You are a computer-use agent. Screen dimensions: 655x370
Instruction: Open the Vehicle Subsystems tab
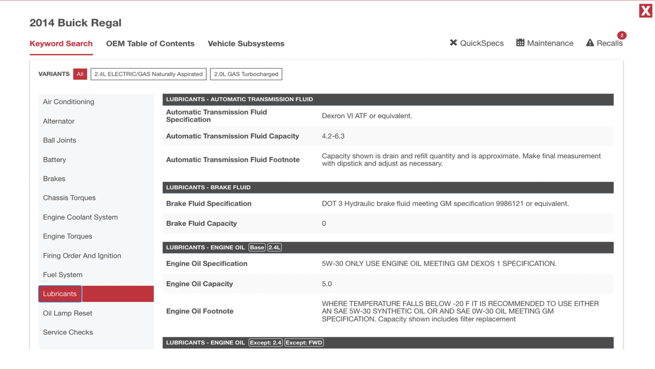pyautogui.click(x=246, y=44)
